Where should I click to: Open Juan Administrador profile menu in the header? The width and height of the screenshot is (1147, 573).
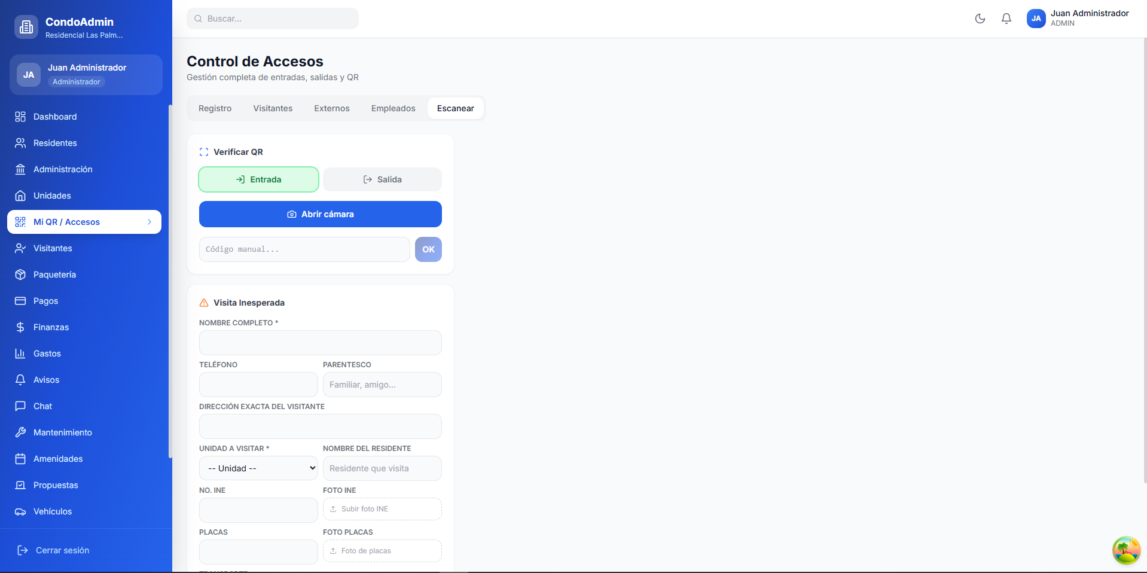coord(1078,19)
